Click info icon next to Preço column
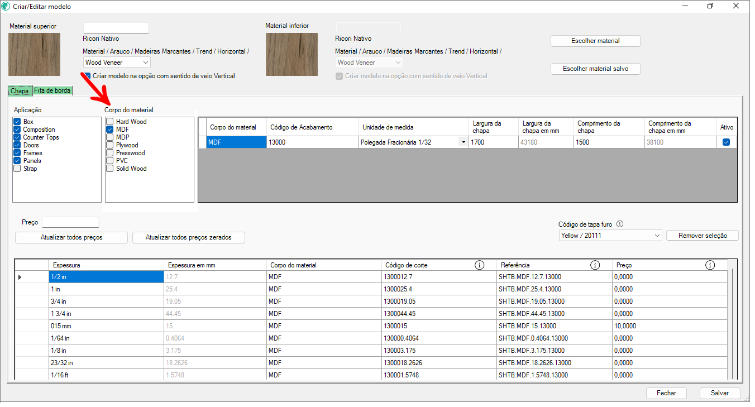The width and height of the screenshot is (755, 407). point(710,265)
